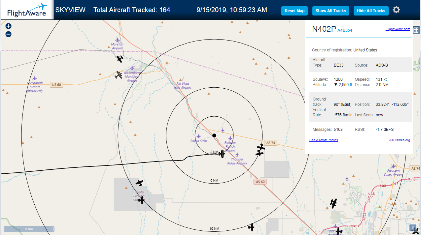This screenshot has width=421, height=235.
Task: Click the Moreton Airport marker icon
Action: (x=117, y=39)
